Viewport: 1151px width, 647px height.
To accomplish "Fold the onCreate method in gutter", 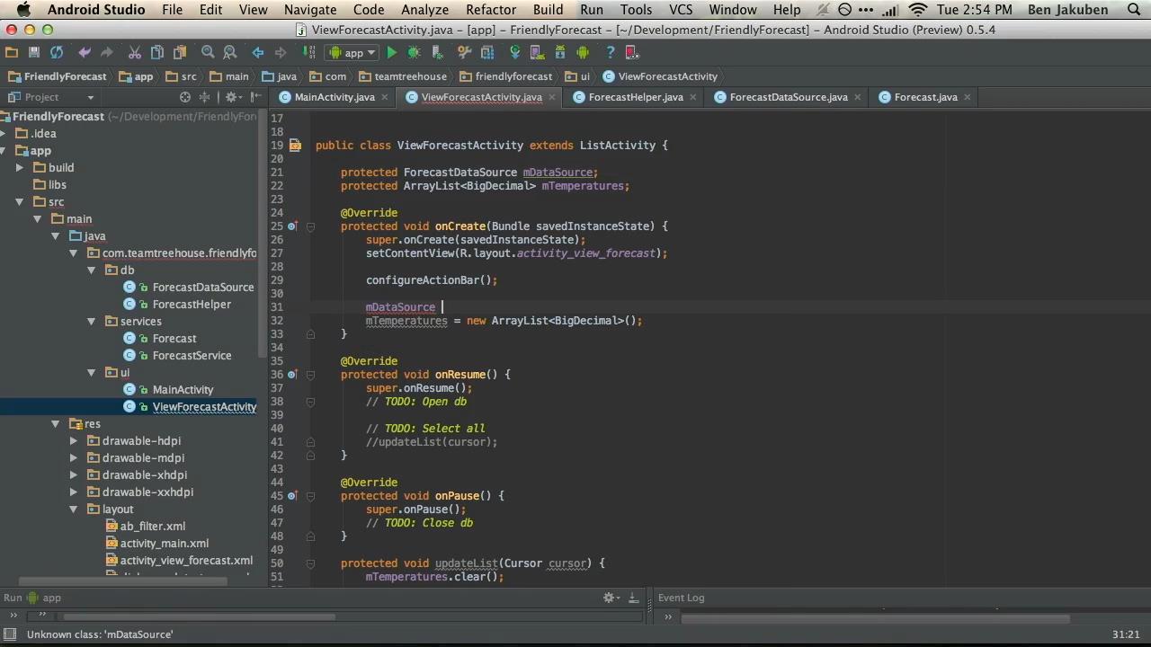I will (310, 226).
